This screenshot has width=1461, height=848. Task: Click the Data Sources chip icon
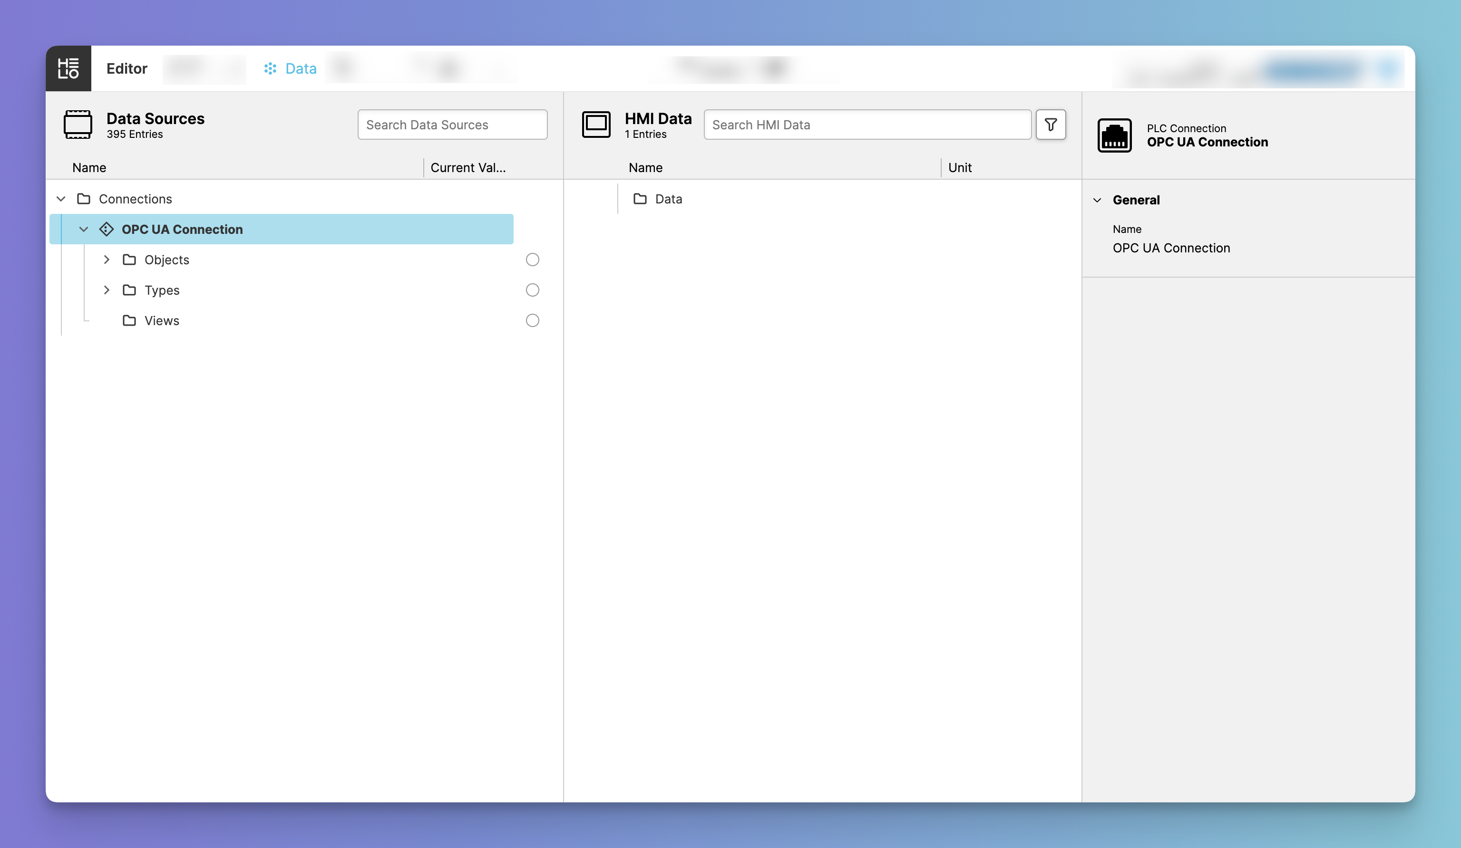coord(78,125)
